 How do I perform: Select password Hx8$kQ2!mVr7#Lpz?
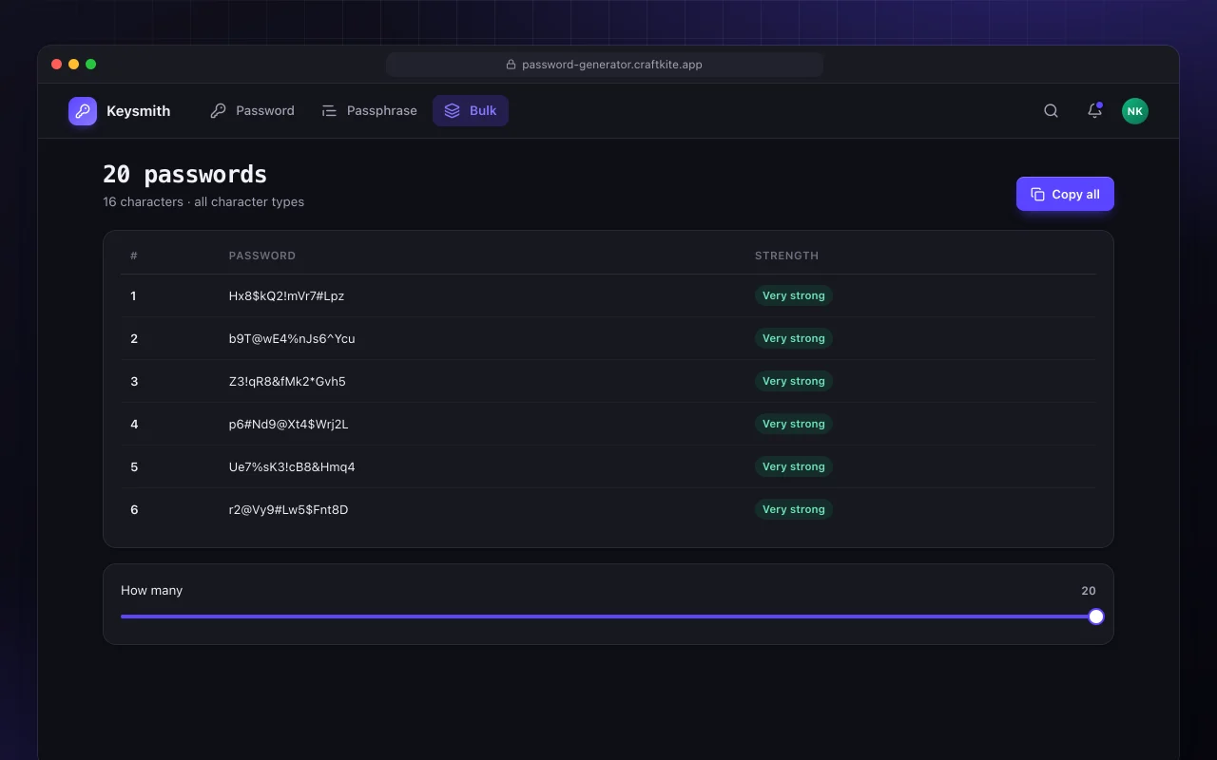pyautogui.click(x=286, y=295)
